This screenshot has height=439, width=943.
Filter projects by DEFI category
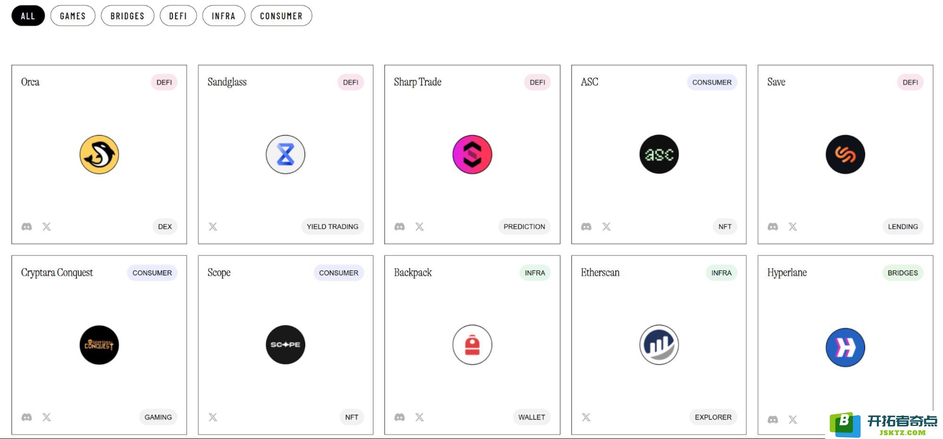(178, 16)
